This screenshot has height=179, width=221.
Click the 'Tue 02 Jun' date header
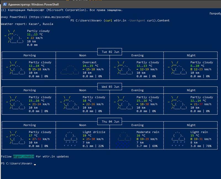(110, 52)
